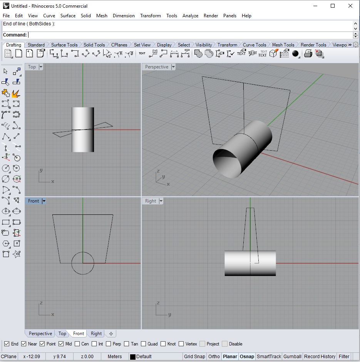The width and height of the screenshot is (360, 362).
Task: Turn on the Quad osnap checkbox
Action: coord(144,344)
